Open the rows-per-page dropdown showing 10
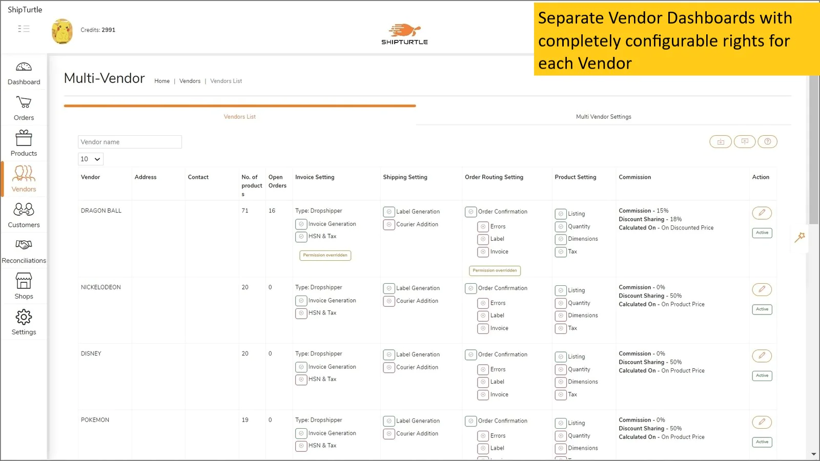The height and width of the screenshot is (461, 820). click(91, 159)
